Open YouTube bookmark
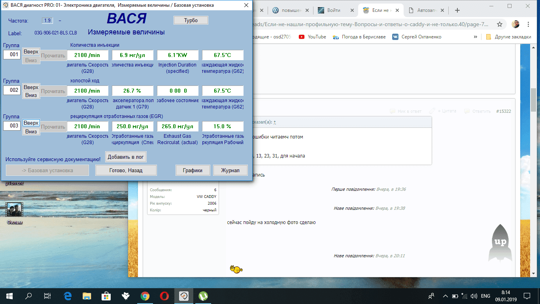 click(x=313, y=37)
